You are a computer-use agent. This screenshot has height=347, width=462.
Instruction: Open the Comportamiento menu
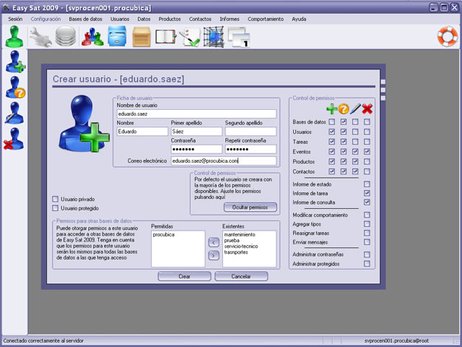[x=266, y=19]
